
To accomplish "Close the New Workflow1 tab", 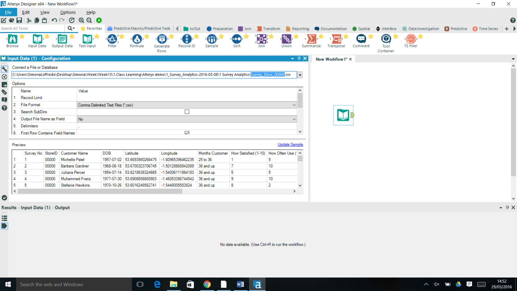I will tap(350, 59).
